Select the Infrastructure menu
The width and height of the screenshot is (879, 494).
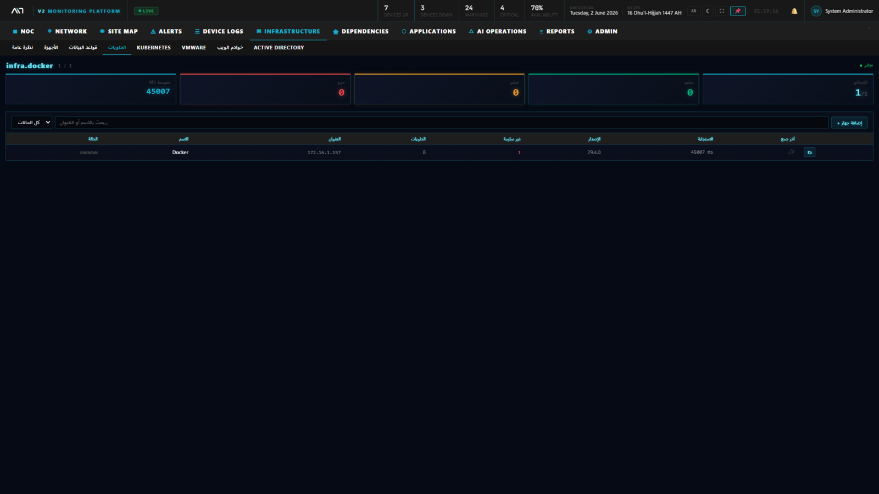pos(288,31)
